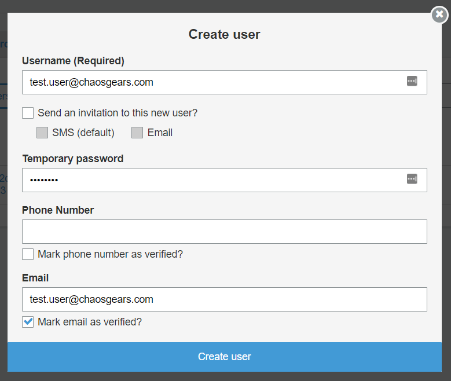Click the "Username (Required)" label
The width and height of the screenshot is (451, 381).
(73, 61)
